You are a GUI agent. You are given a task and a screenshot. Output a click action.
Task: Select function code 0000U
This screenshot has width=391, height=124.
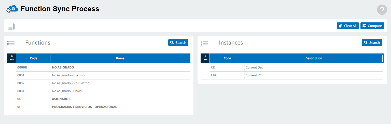click(x=22, y=67)
